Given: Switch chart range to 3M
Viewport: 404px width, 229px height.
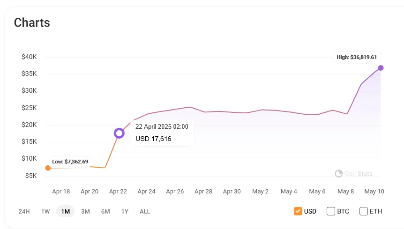Looking at the screenshot, I should (x=85, y=212).
